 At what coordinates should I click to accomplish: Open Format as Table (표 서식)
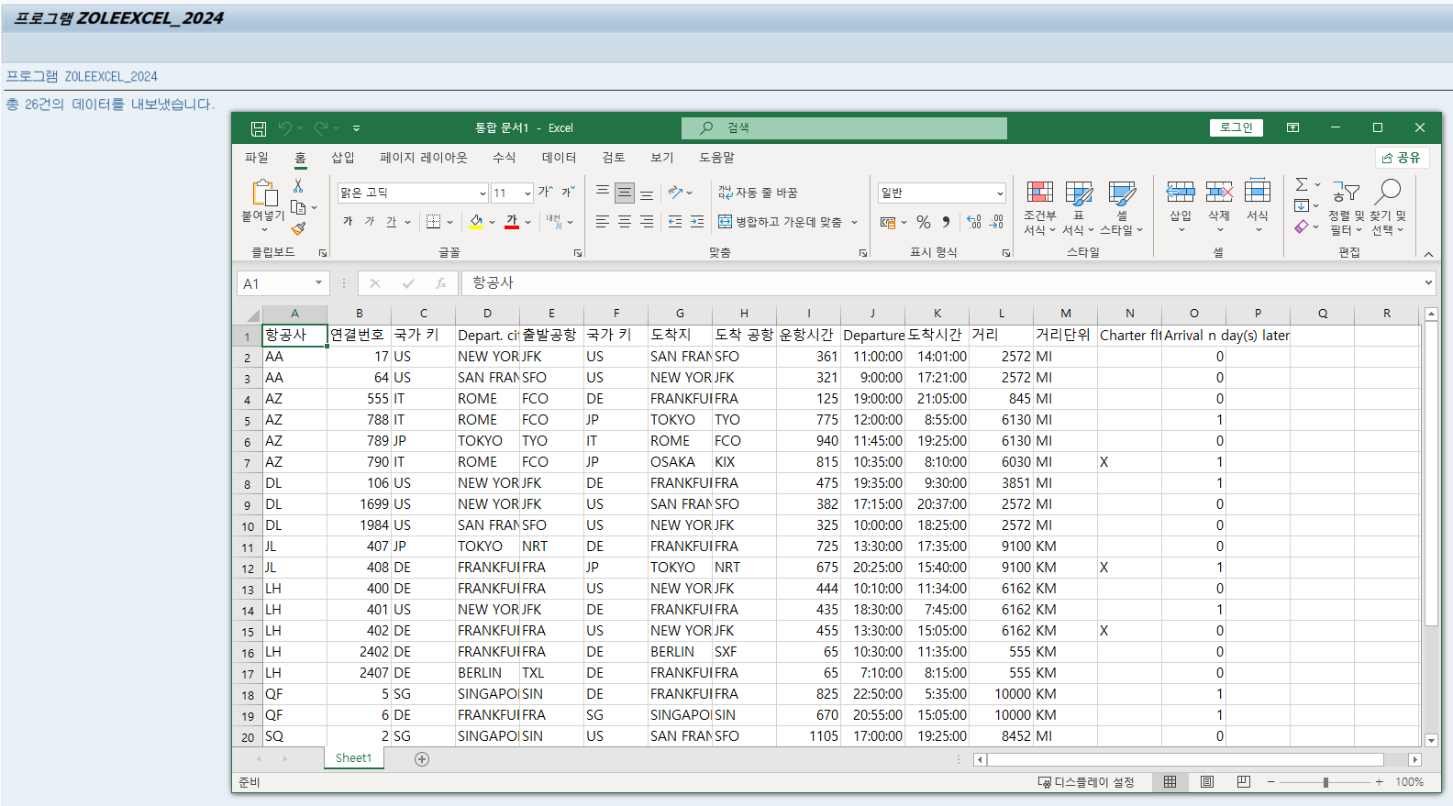click(1079, 207)
